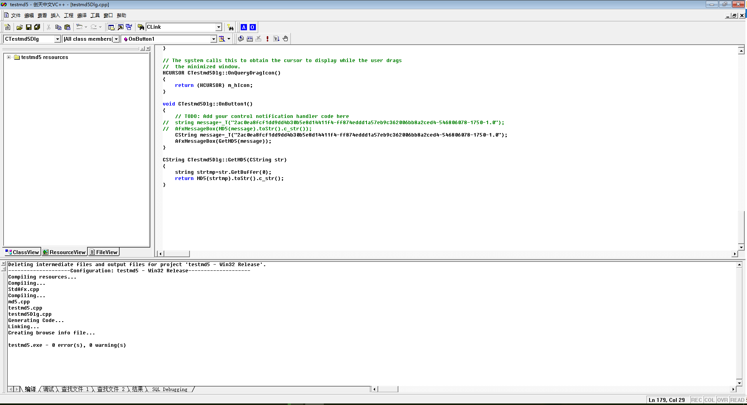The image size is (747, 405).
Task: Click the WizardBar actions wand icon
Action: 222,39
